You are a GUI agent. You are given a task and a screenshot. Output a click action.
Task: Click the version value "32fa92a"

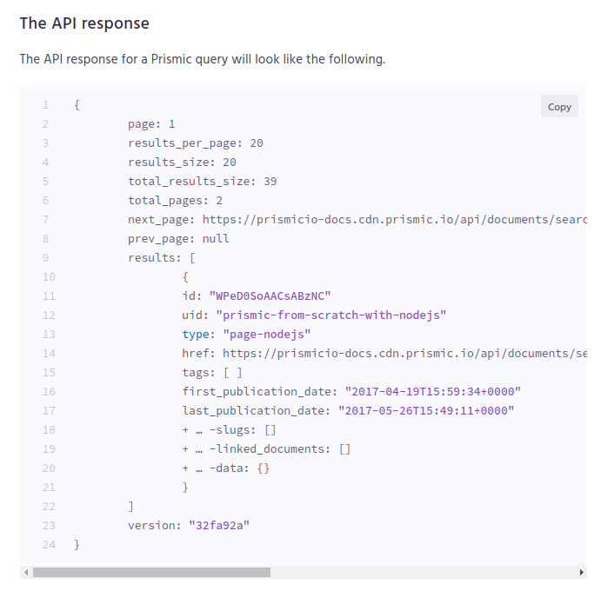coord(219,525)
